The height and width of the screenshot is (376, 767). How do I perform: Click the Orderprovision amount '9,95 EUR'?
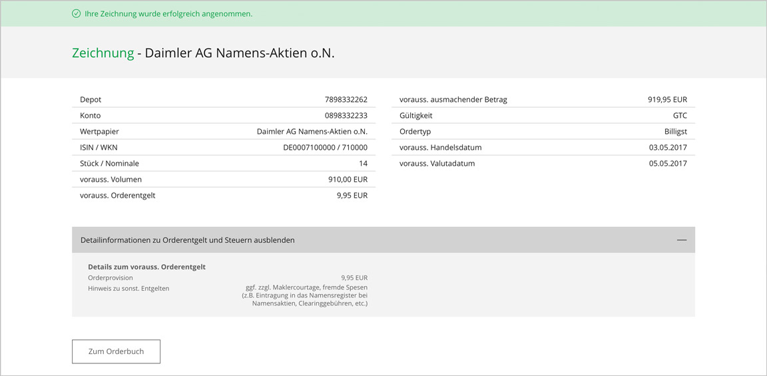(x=354, y=278)
